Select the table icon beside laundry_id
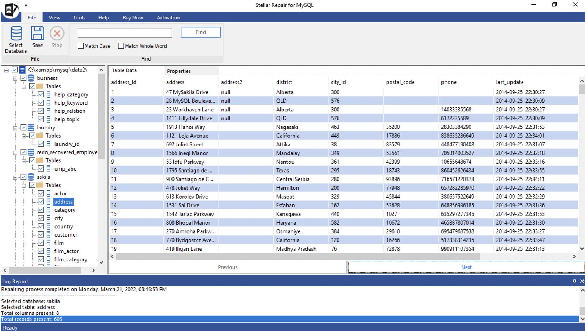 coord(48,144)
